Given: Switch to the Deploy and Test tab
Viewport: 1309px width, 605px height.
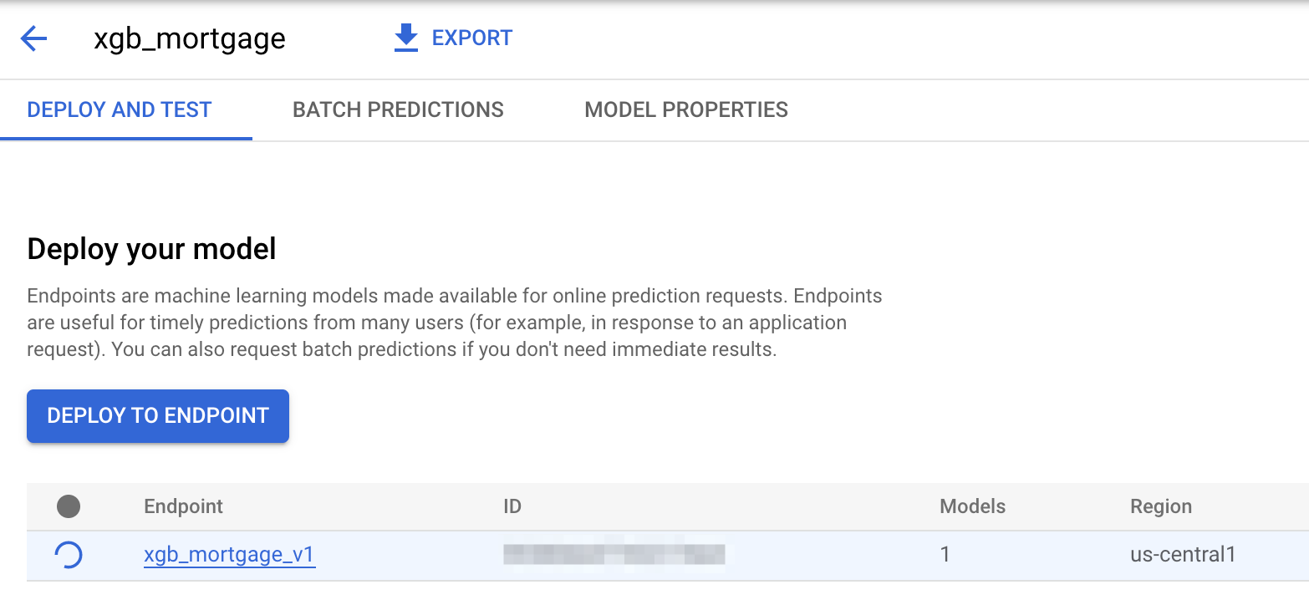Looking at the screenshot, I should pos(120,109).
